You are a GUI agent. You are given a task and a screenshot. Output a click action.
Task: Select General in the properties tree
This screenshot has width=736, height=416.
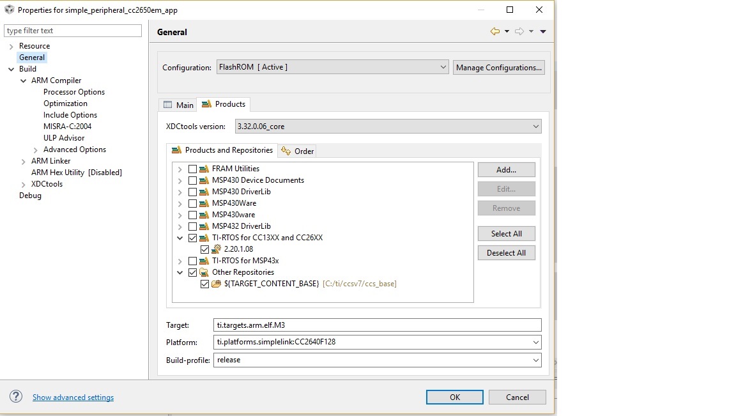point(32,58)
